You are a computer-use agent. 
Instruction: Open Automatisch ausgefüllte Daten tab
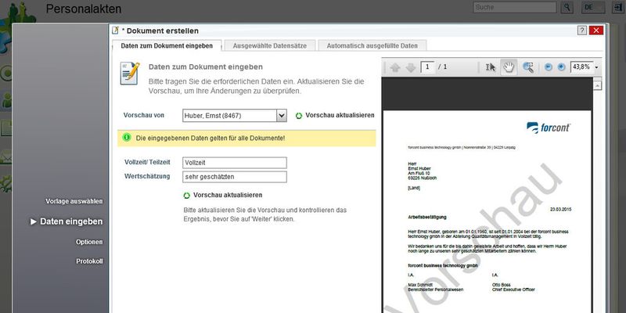376,46
